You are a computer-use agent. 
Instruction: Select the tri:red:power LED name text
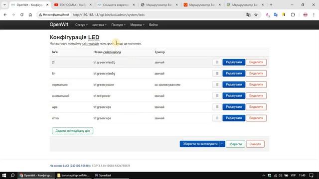click(102, 96)
